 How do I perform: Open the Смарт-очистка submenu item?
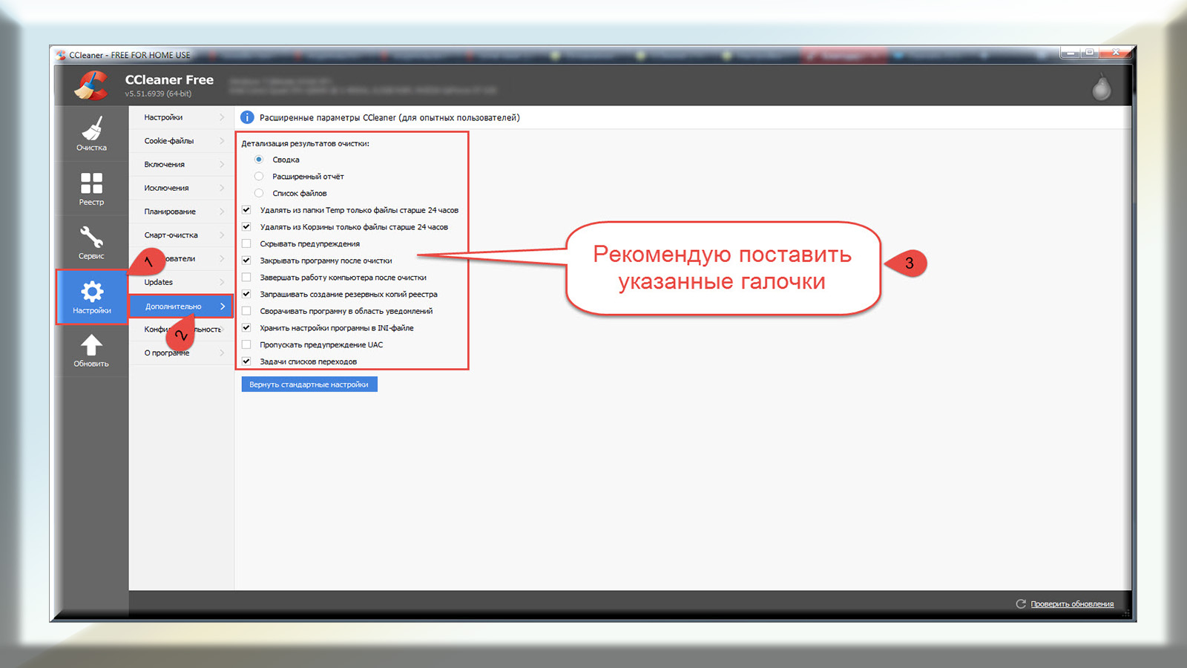tap(181, 235)
